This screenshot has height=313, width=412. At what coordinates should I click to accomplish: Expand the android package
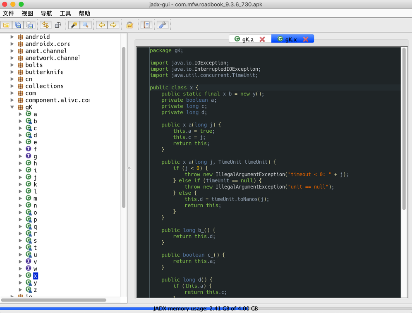(x=12, y=37)
